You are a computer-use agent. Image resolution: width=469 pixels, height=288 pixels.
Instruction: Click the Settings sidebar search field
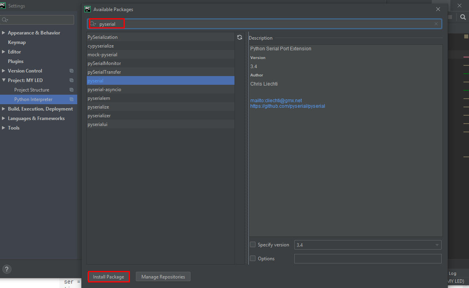point(37,20)
